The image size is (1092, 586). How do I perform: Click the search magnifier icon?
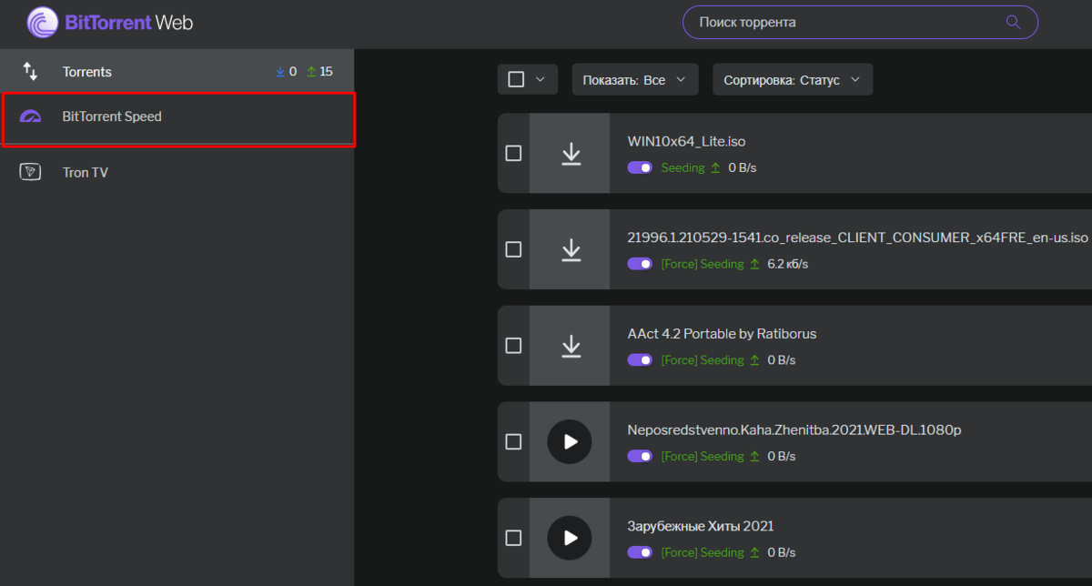pyautogui.click(x=1013, y=22)
